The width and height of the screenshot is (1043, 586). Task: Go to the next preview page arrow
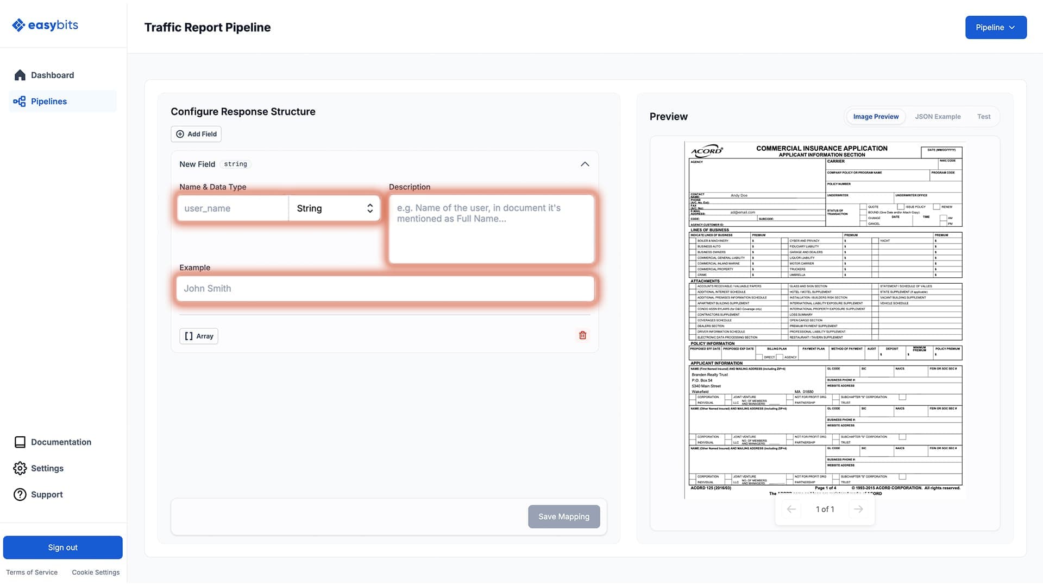coord(858,509)
